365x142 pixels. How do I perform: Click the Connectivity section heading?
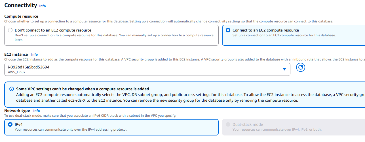pos(21,5)
